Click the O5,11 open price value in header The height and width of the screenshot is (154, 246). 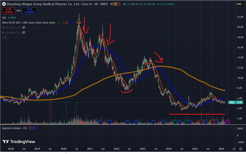pyautogui.click(x=126, y=4)
